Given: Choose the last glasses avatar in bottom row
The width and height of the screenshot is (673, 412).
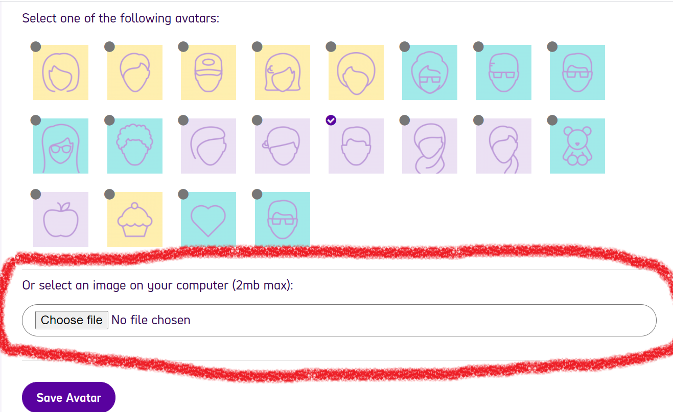Looking at the screenshot, I should tap(283, 220).
